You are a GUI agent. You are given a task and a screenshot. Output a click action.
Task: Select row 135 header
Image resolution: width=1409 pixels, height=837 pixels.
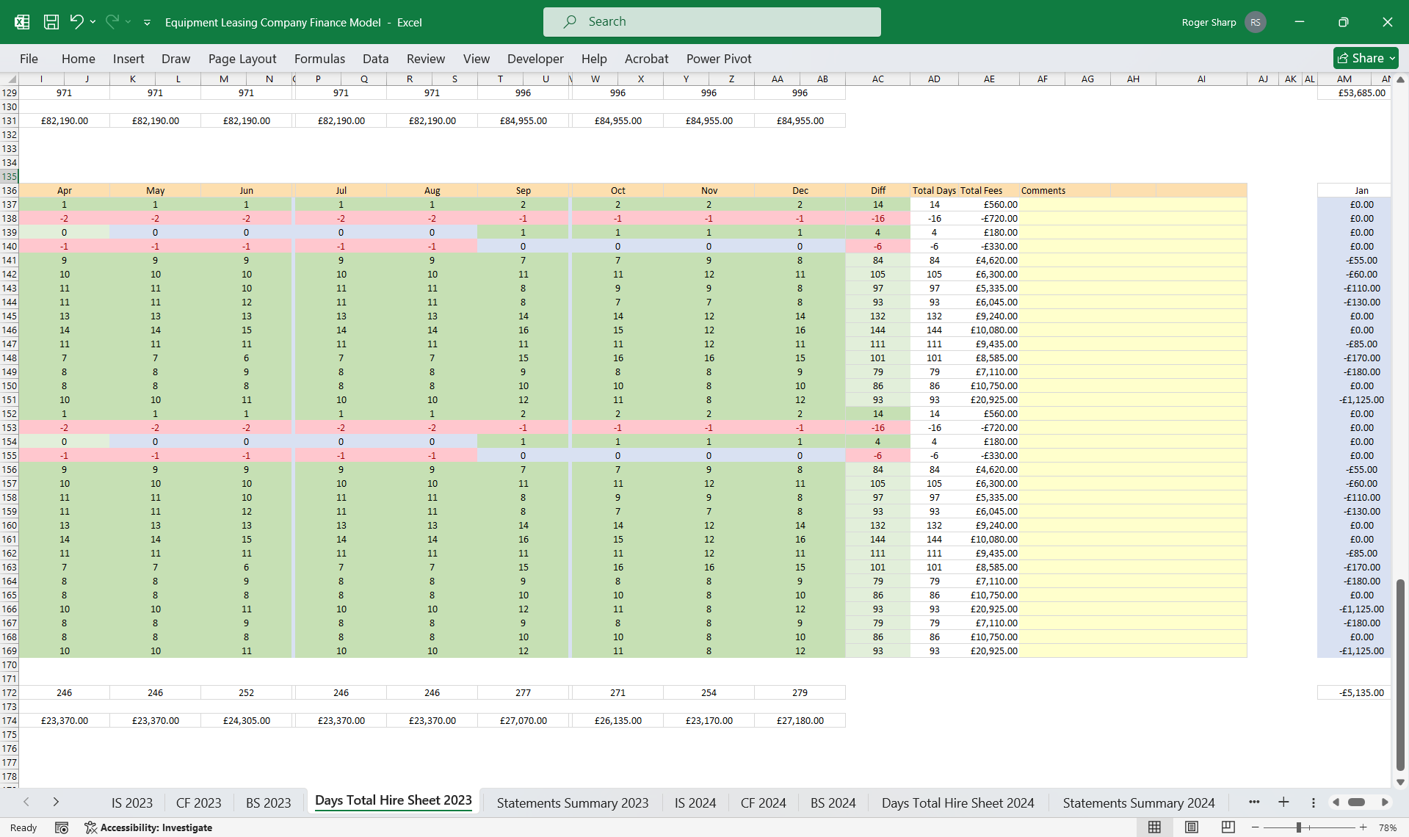click(x=9, y=176)
